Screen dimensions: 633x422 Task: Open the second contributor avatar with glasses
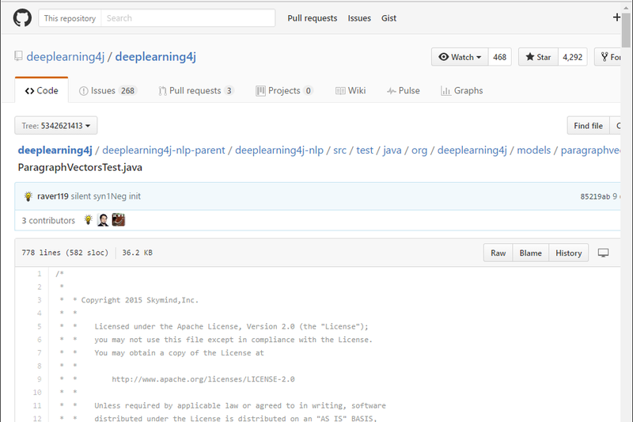103,219
